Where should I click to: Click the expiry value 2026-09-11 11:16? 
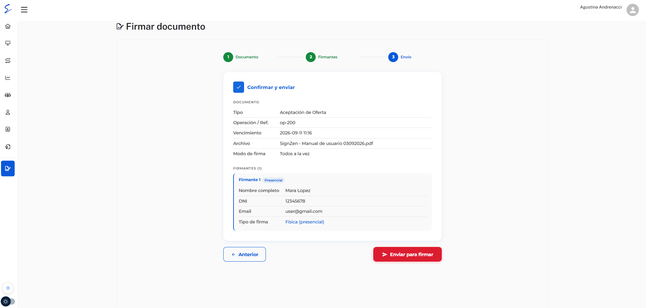pos(296,133)
